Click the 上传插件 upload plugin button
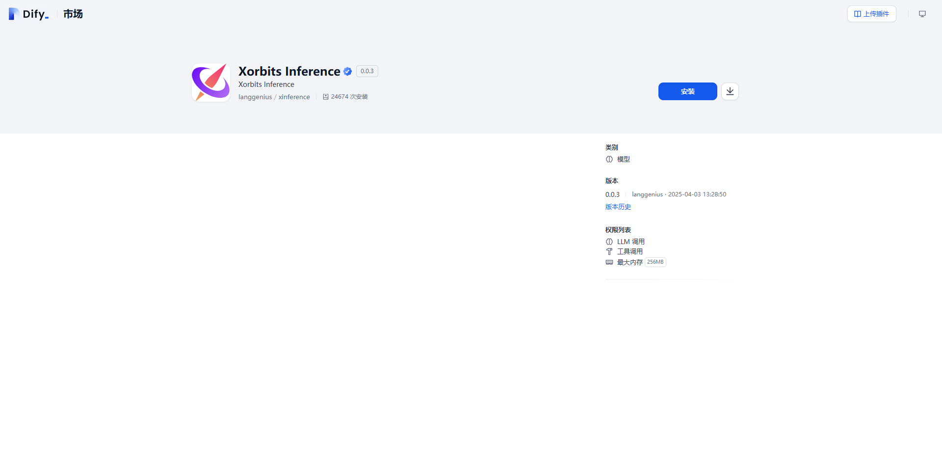This screenshot has height=468, width=942. coord(871,14)
